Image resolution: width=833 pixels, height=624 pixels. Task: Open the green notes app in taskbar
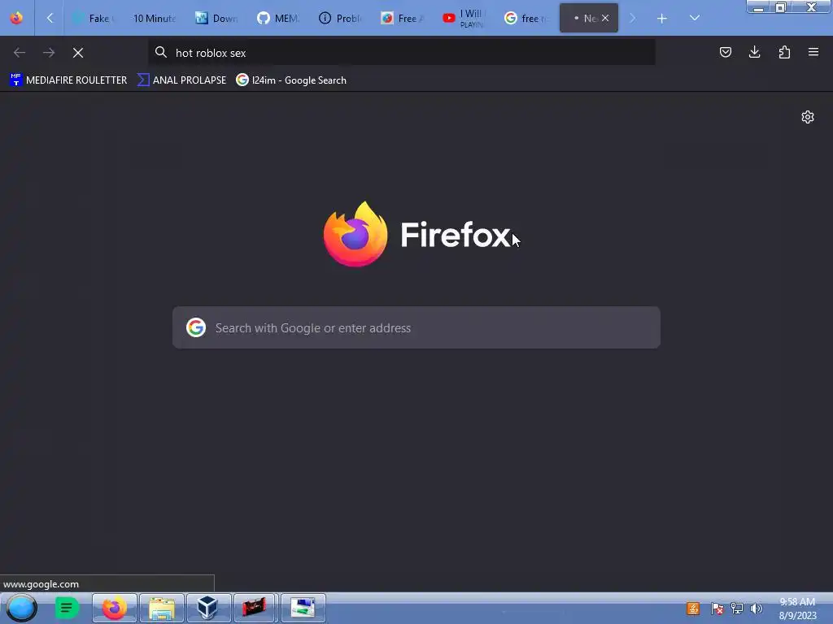67,608
